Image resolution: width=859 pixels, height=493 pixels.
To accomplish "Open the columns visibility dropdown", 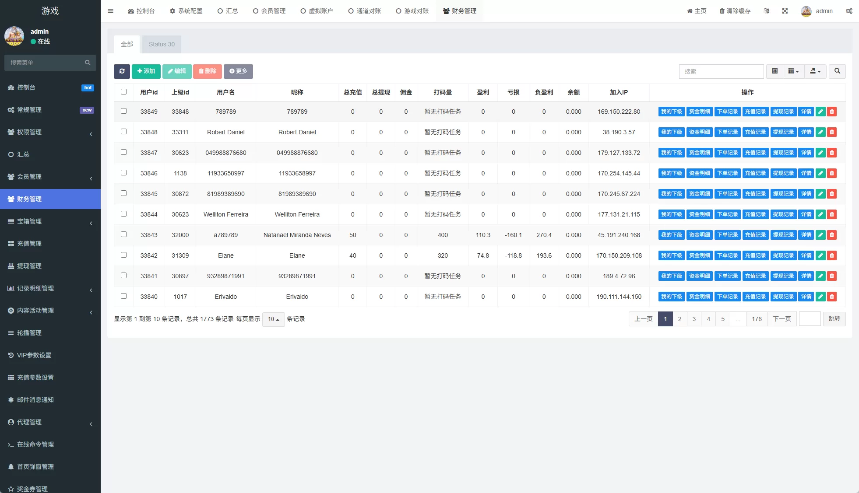I will 793,71.
